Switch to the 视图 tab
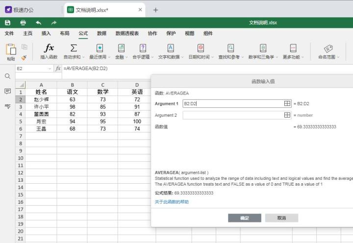The image size is (353, 243). [x=189, y=33]
